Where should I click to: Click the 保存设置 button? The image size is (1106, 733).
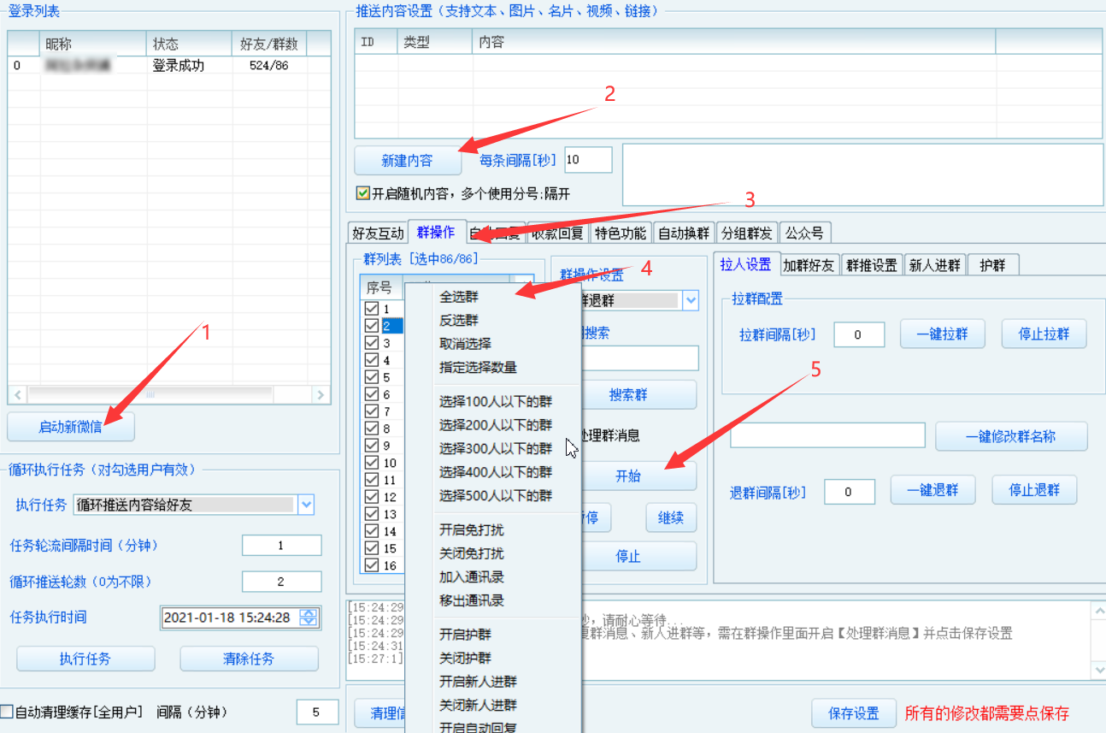pos(854,713)
